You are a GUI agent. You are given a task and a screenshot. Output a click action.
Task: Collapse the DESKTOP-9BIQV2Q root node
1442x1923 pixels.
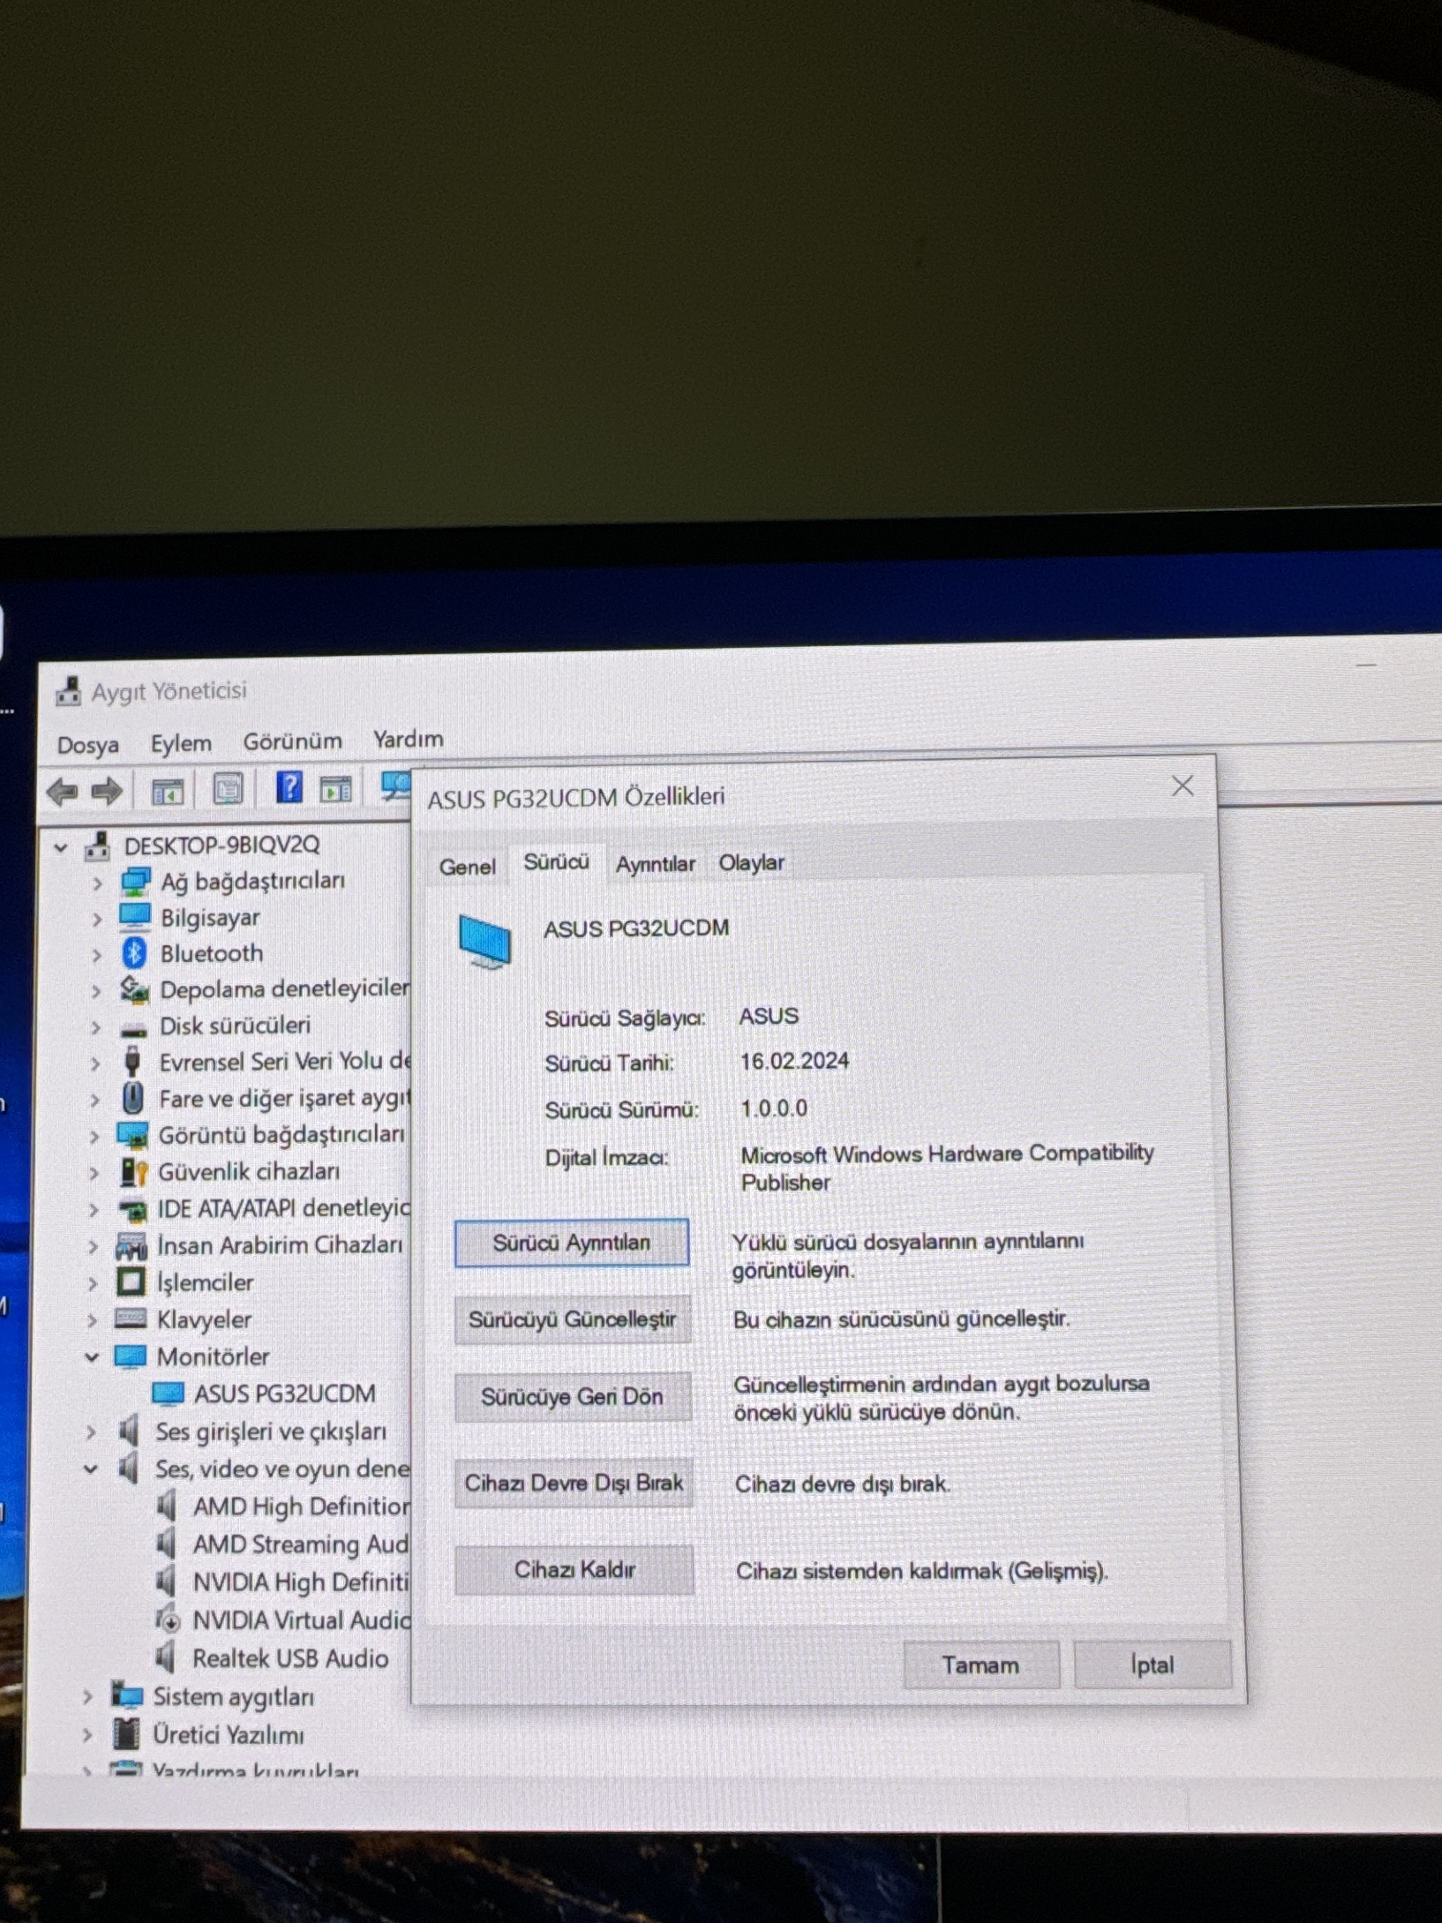(x=60, y=847)
